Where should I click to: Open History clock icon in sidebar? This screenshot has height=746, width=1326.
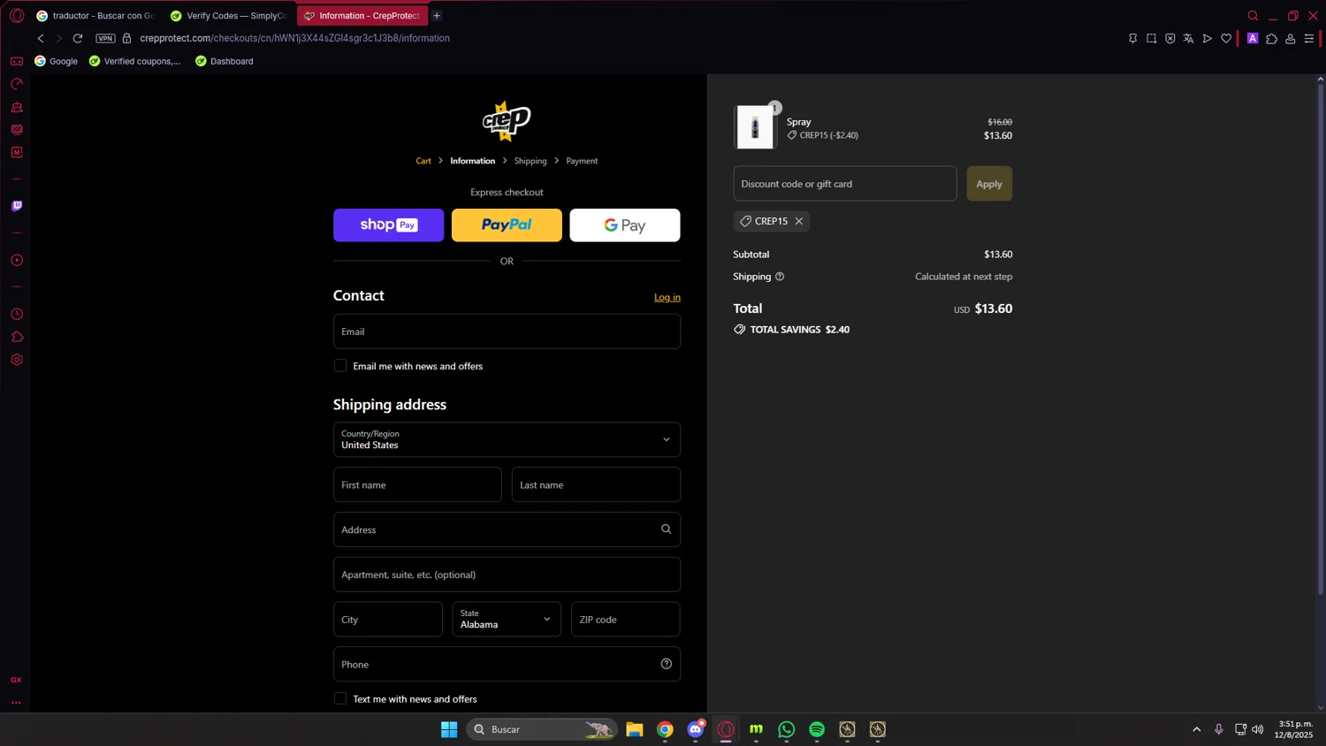coord(16,315)
